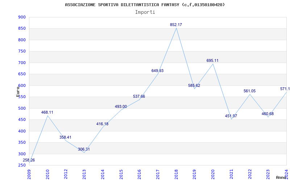Viewport: 290px width, 181px height.
Task: Select the 258.26 data label
Action: pyautogui.click(x=29, y=160)
